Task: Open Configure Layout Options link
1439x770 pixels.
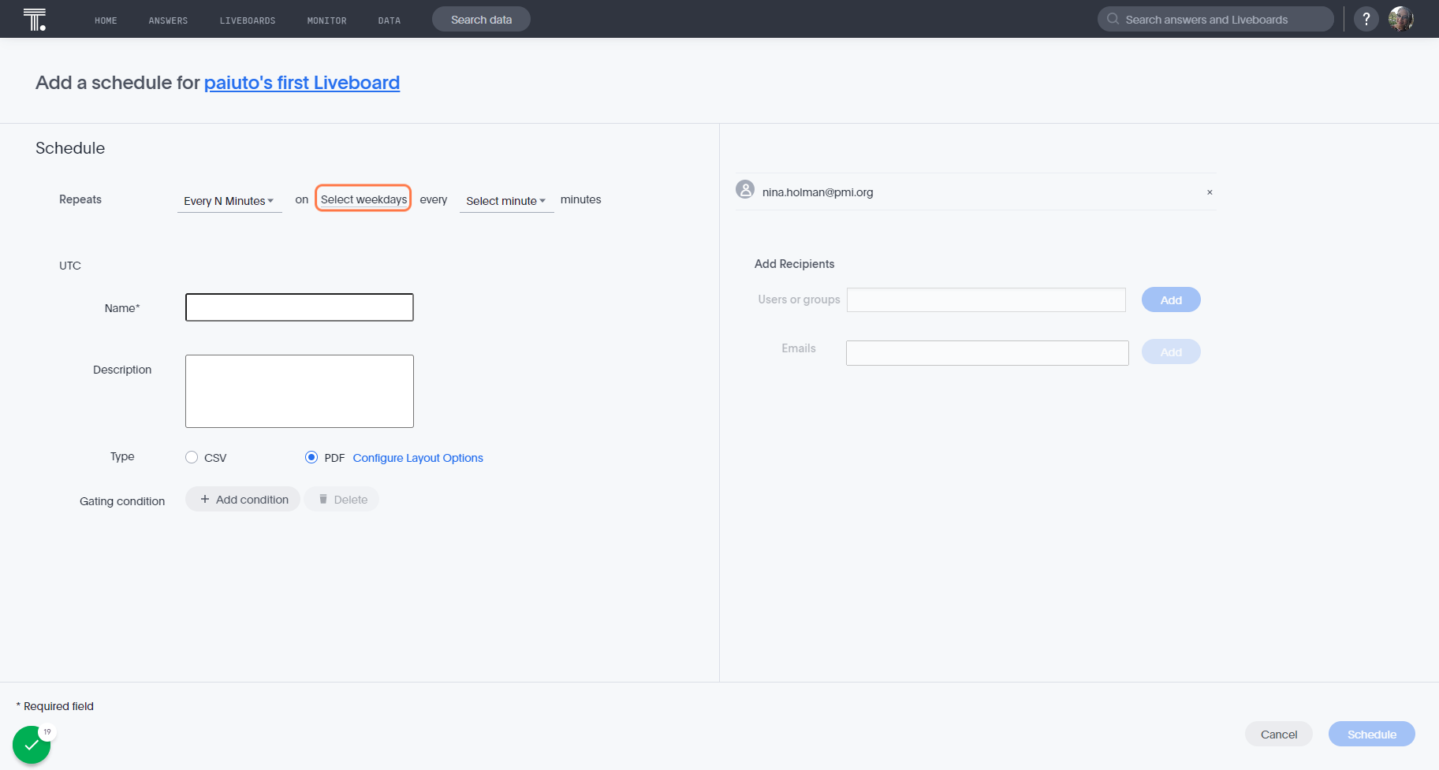Action: (418, 458)
